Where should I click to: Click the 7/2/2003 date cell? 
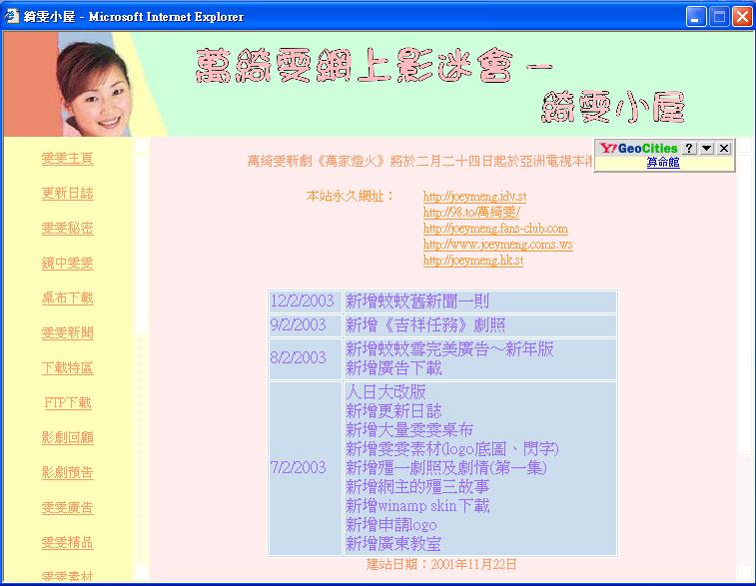coord(305,468)
